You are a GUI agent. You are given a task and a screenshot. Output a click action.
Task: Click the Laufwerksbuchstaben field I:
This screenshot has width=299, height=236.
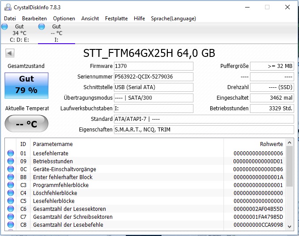[154, 109]
